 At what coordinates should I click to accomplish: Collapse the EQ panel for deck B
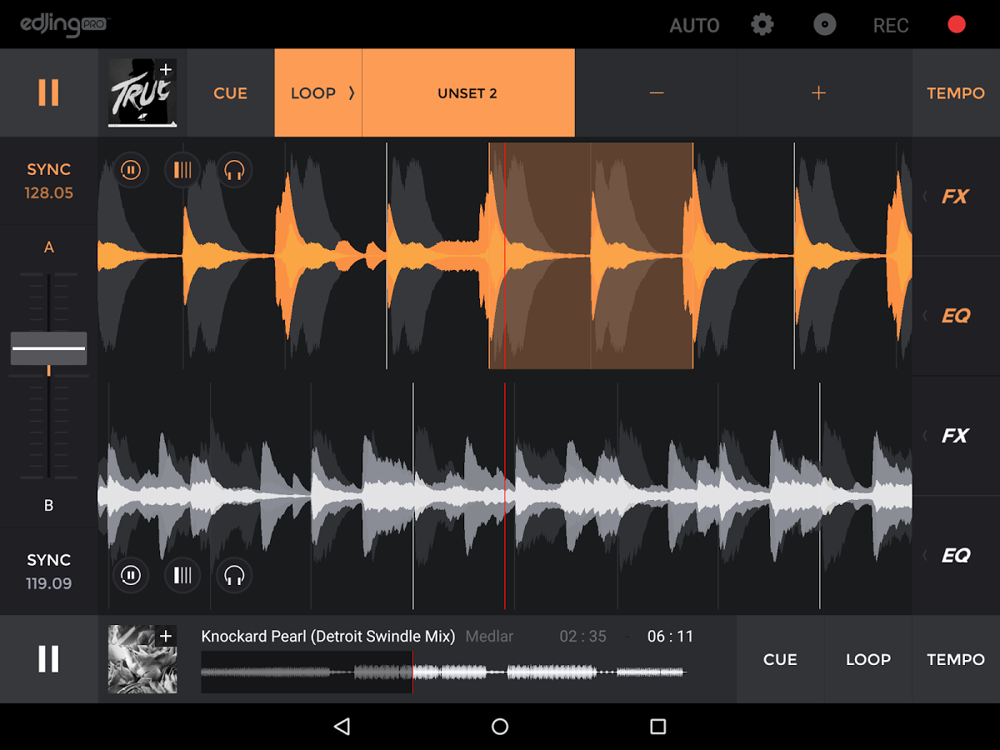(x=957, y=555)
